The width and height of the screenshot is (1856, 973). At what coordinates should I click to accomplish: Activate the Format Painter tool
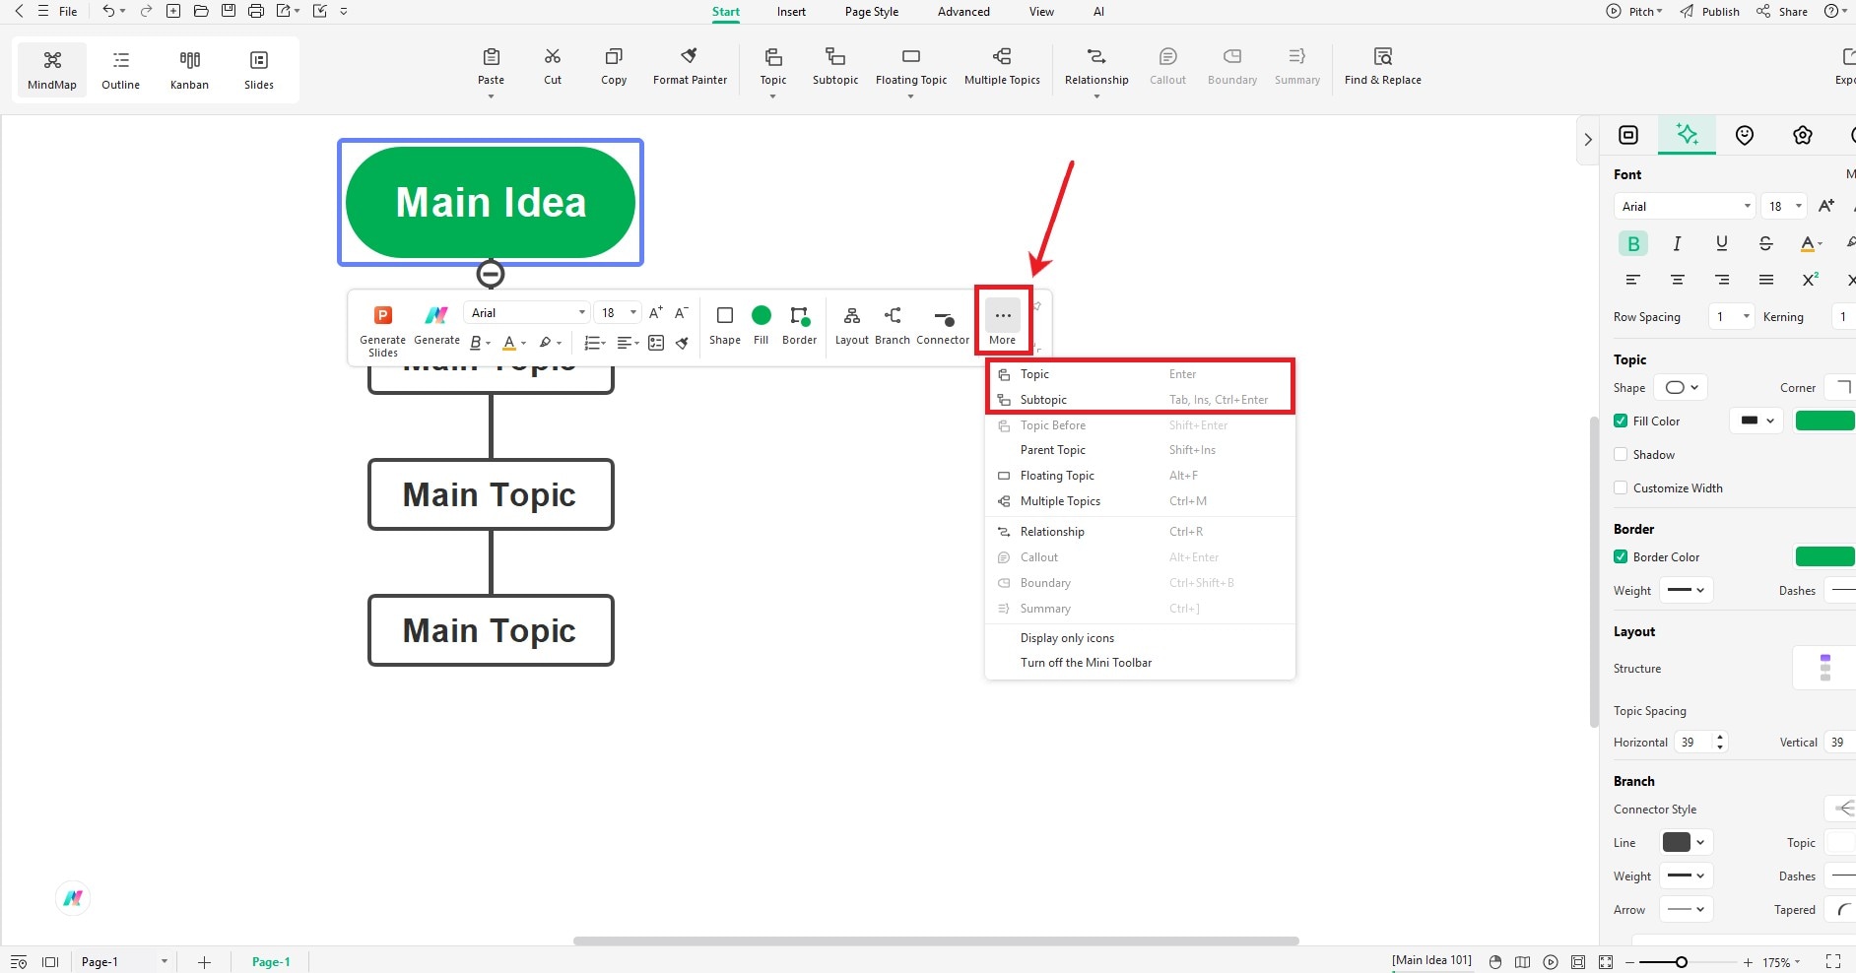690,66
